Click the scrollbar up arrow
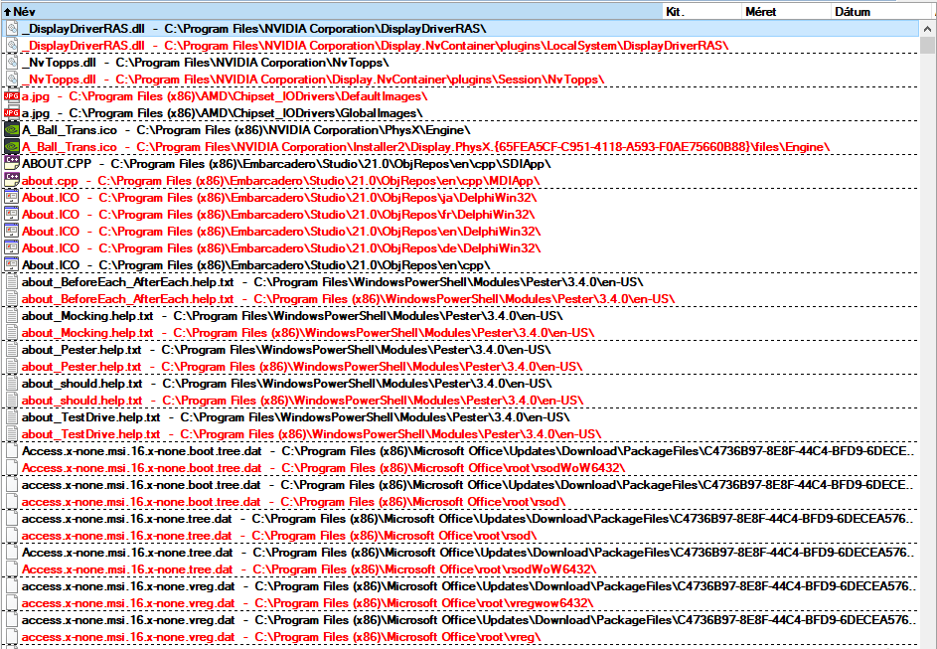This screenshot has height=649, width=937. click(x=927, y=29)
